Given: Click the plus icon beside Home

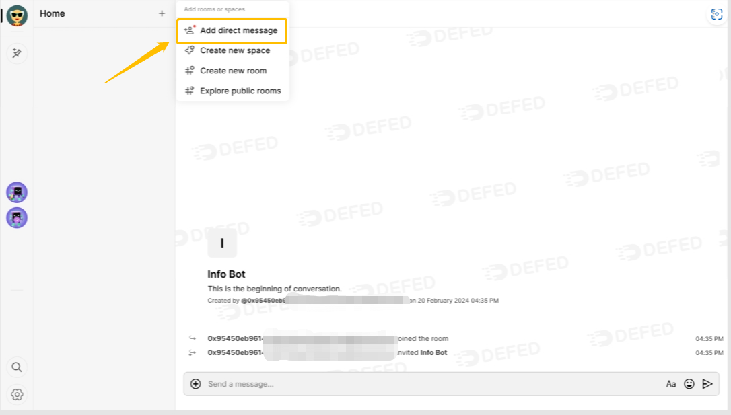Looking at the screenshot, I should point(162,13).
